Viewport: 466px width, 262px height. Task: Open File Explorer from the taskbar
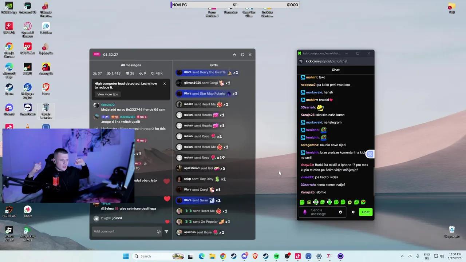212,256
